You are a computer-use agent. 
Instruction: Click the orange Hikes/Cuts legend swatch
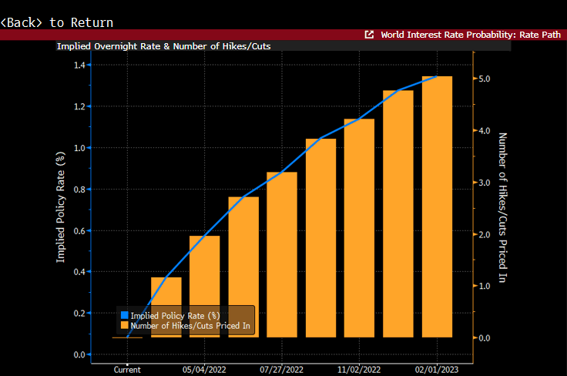(124, 326)
